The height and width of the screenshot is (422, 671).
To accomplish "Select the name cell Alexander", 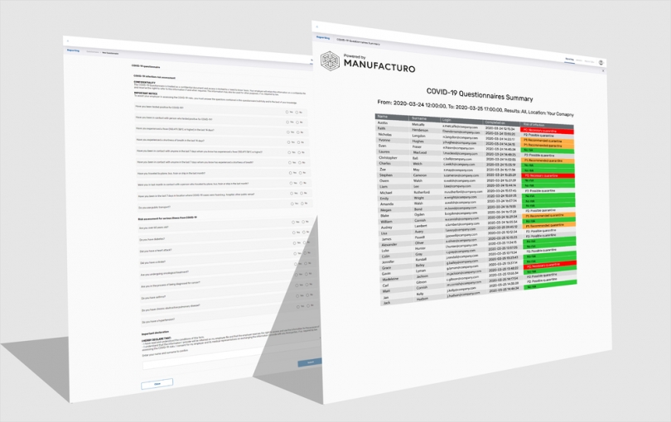I will click(x=389, y=245).
